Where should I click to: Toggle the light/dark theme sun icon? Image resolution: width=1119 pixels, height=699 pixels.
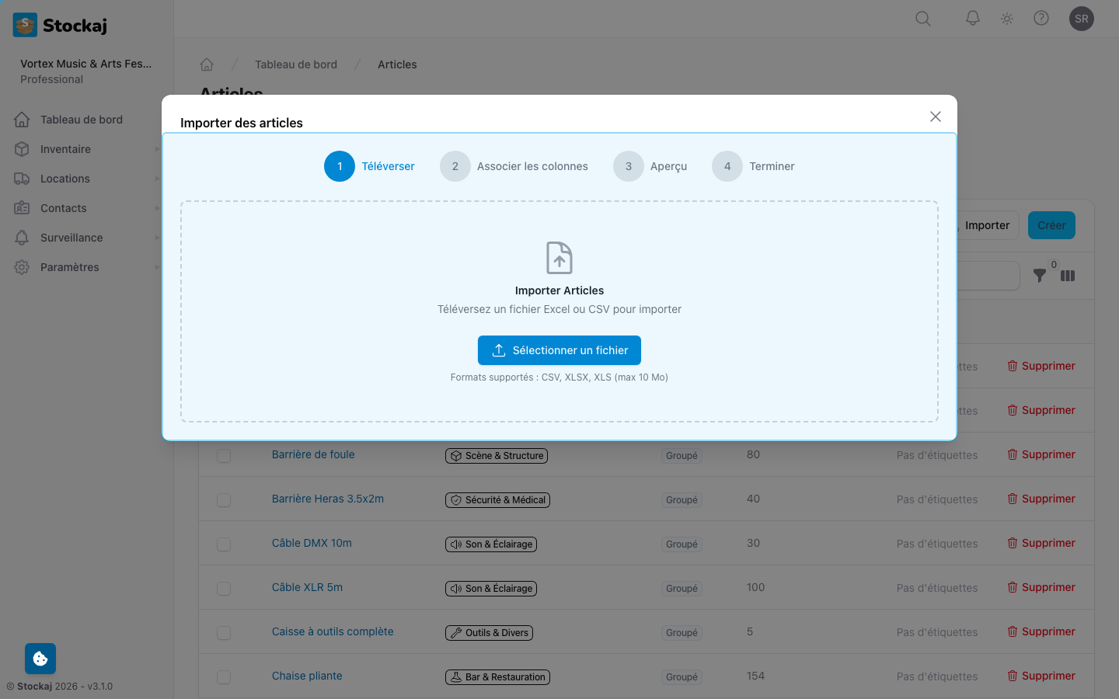(1007, 19)
